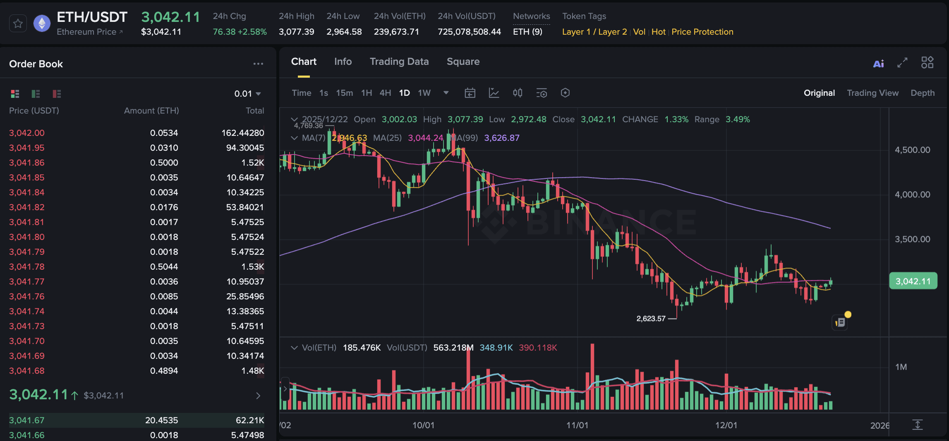Open the Order Book options menu dots
The image size is (949, 441).
pyautogui.click(x=258, y=63)
